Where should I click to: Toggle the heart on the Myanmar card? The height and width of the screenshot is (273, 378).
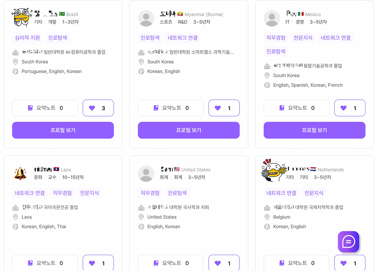[224, 108]
